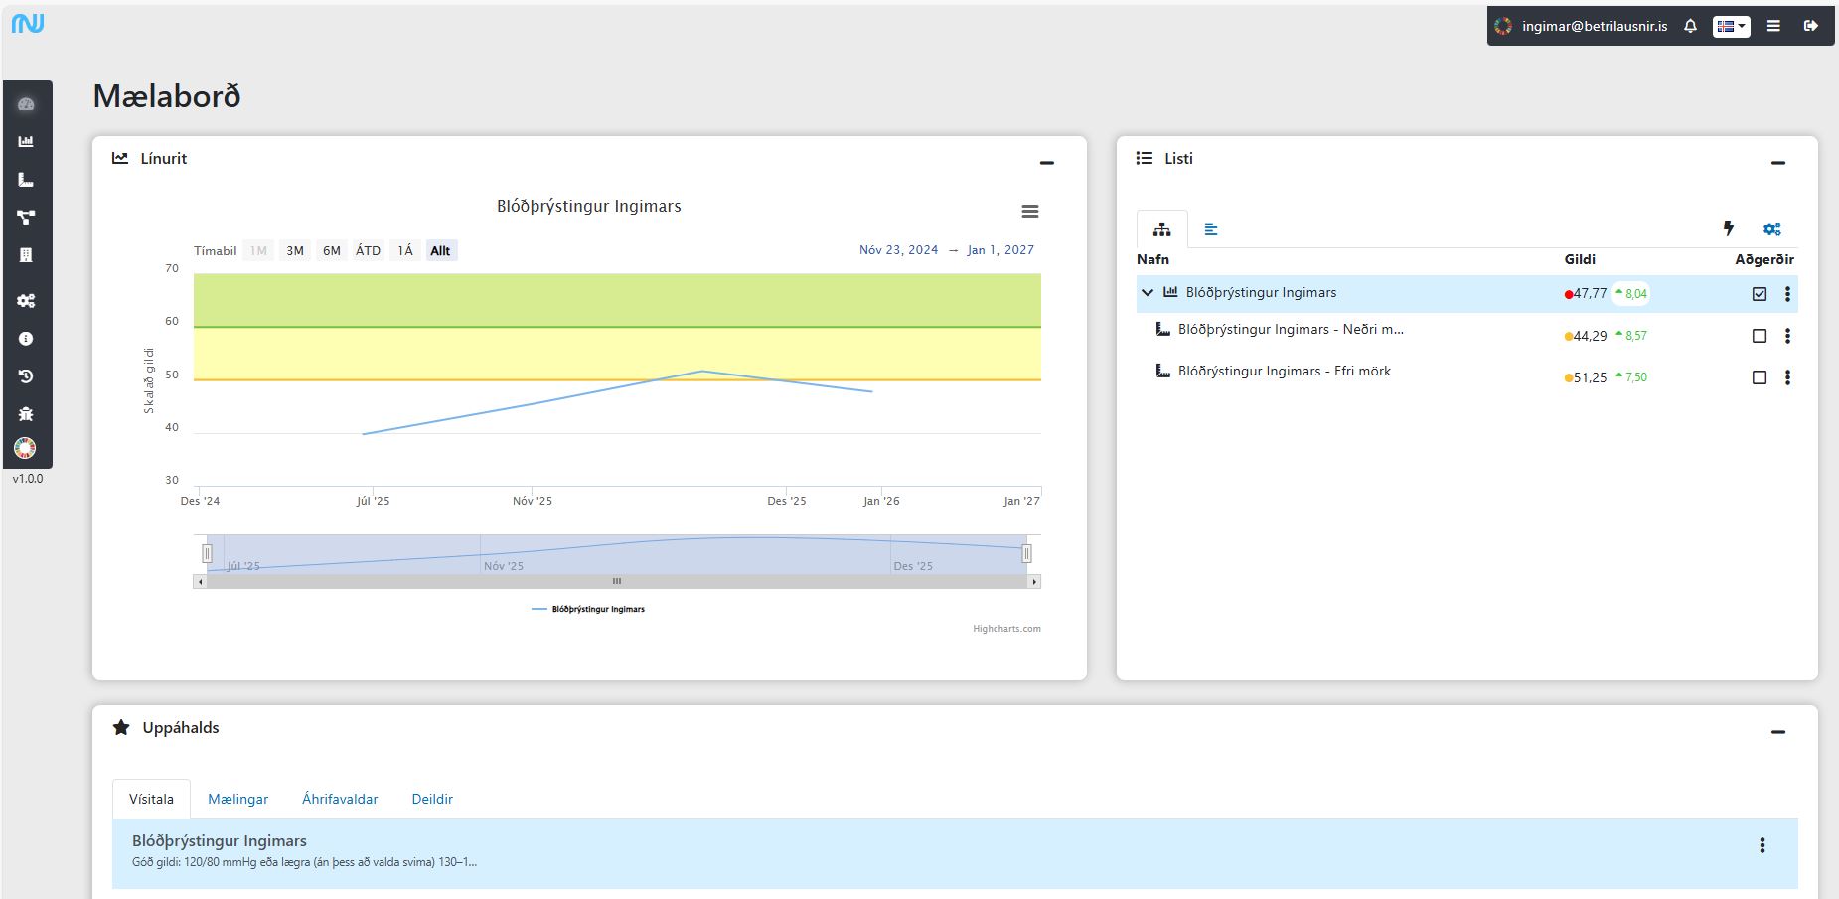
Task: Open the Highcharts hamburger export menu
Action: 1030,212
